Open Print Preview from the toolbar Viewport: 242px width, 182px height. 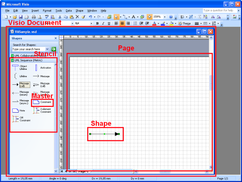pos(40,17)
